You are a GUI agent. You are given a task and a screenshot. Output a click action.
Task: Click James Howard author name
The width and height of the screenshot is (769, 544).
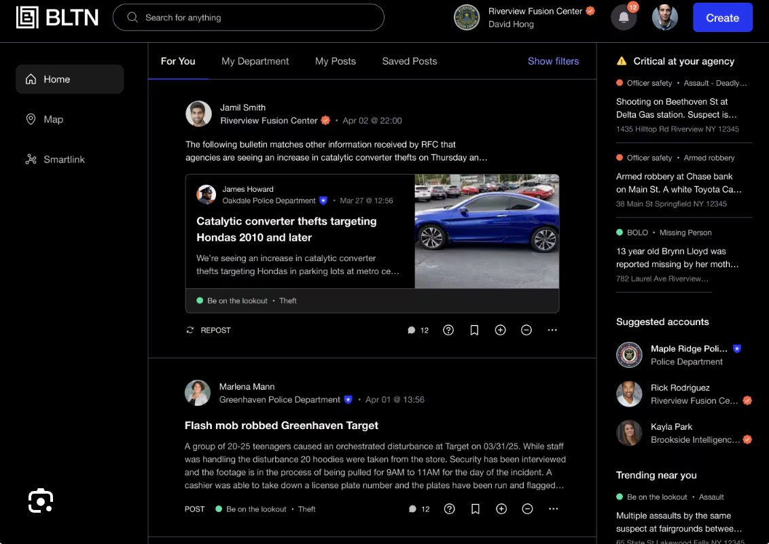pyautogui.click(x=248, y=189)
